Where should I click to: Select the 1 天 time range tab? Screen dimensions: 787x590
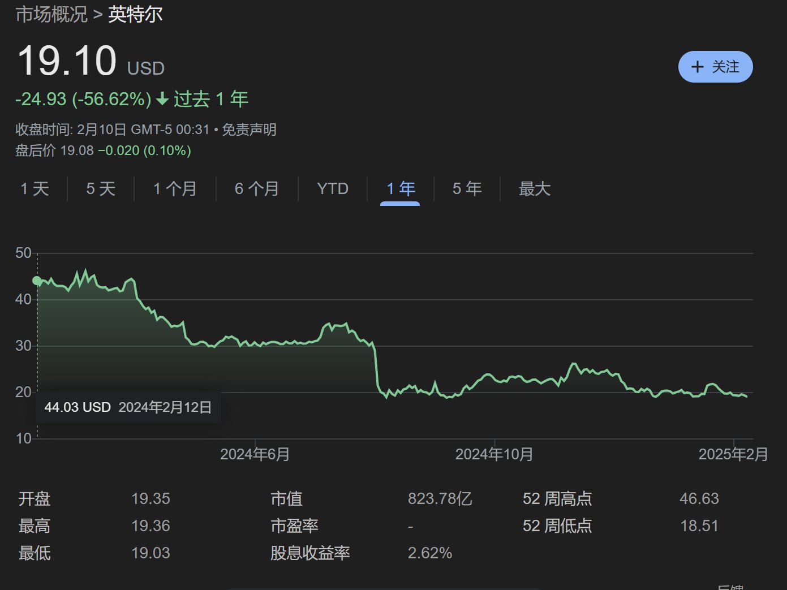[35, 189]
